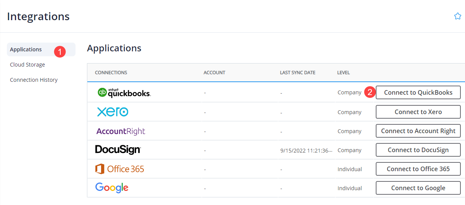This screenshot has width=465, height=205.
Task: Click the Individual level cell for Google
Action: pyautogui.click(x=350, y=188)
